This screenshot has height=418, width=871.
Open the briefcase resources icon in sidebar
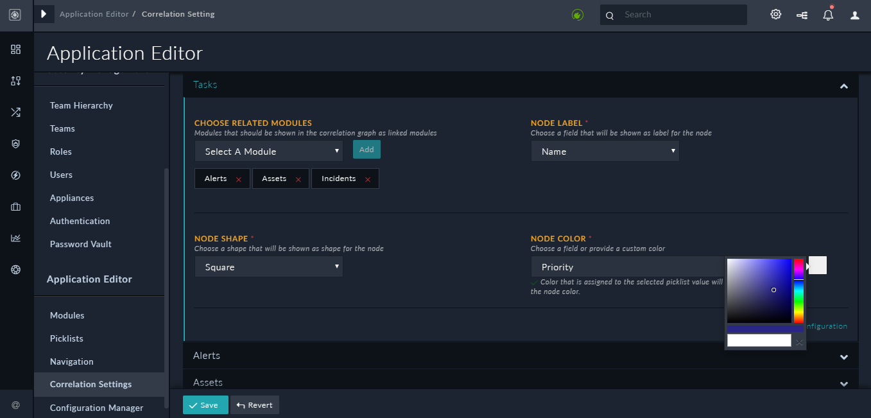(15, 206)
